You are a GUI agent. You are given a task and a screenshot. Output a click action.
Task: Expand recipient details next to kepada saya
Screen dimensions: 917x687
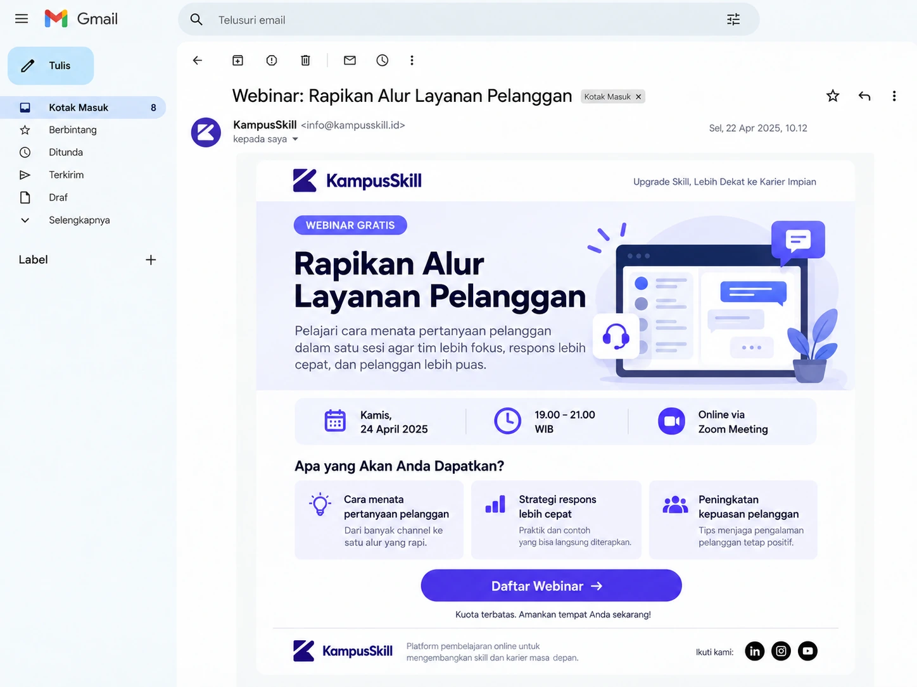coord(295,139)
